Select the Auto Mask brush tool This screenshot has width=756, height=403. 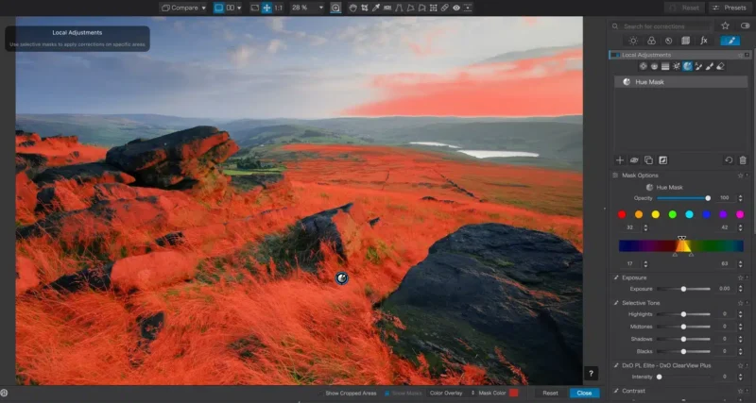pyautogui.click(x=698, y=66)
